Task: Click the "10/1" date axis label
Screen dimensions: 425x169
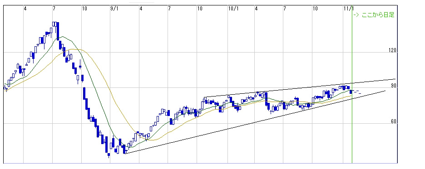Action: coord(233,9)
